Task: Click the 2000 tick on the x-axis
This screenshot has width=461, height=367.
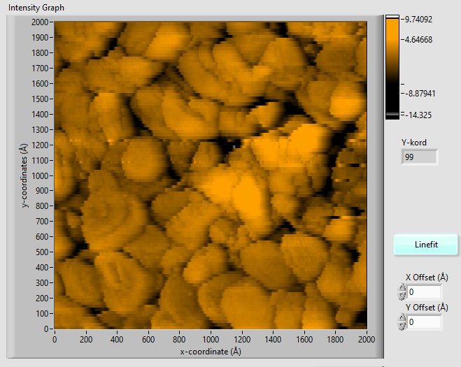Action: pos(366,340)
